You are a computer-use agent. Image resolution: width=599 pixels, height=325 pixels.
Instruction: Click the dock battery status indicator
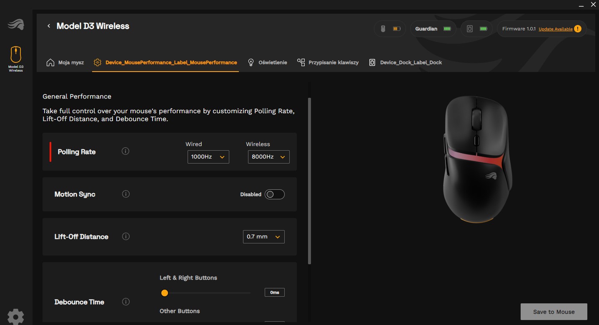pyautogui.click(x=477, y=29)
